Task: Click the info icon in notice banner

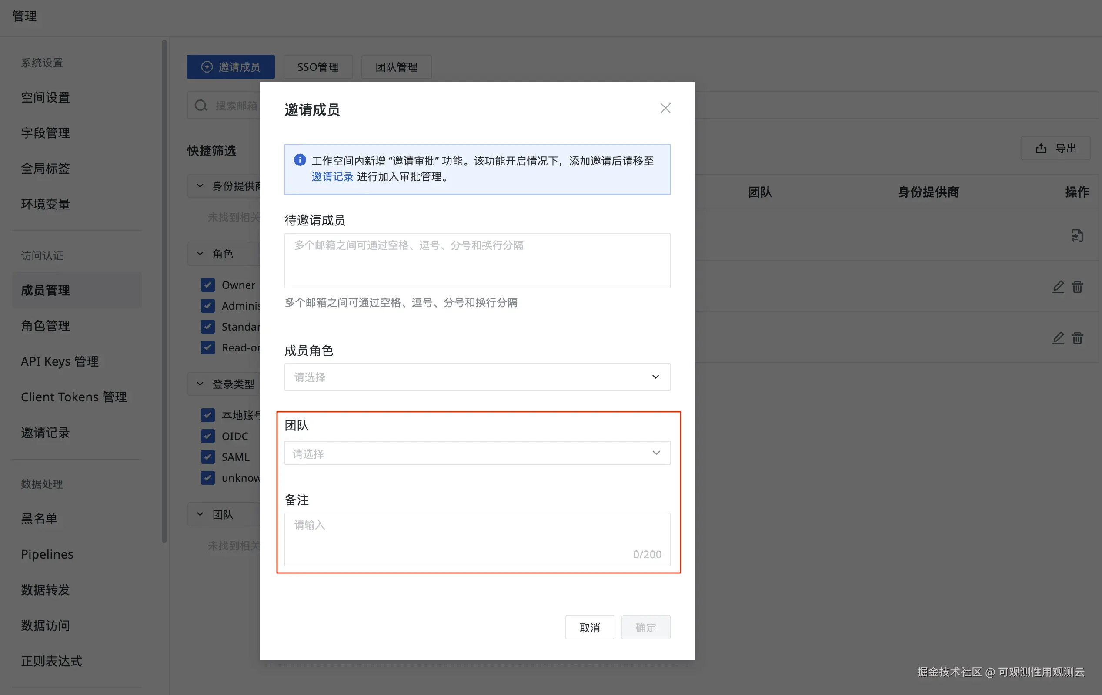Action: [x=300, y=160]
